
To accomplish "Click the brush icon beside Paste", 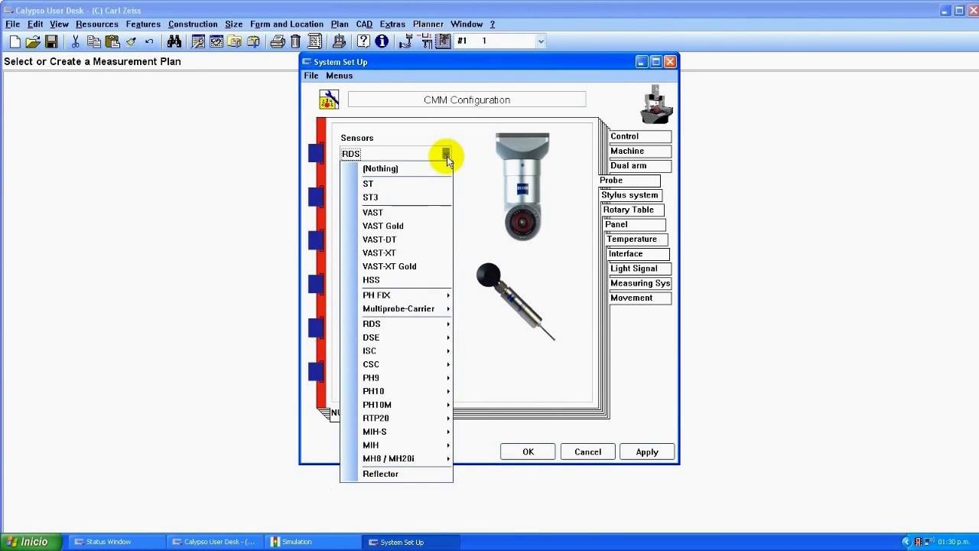I will (x=131, y=42).
